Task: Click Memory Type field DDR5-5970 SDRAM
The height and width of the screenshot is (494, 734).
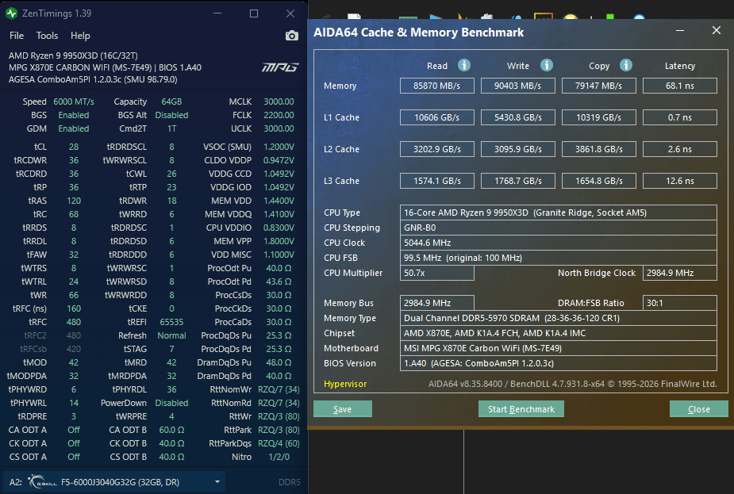Action: click(558, 318)
